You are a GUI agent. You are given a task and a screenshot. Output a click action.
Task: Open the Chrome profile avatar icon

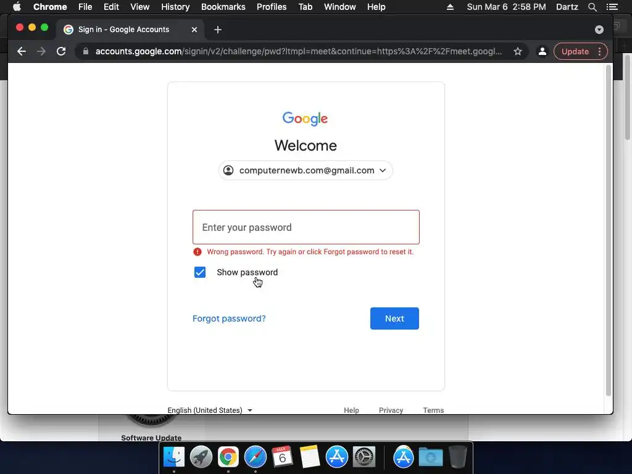coord(543,51)
